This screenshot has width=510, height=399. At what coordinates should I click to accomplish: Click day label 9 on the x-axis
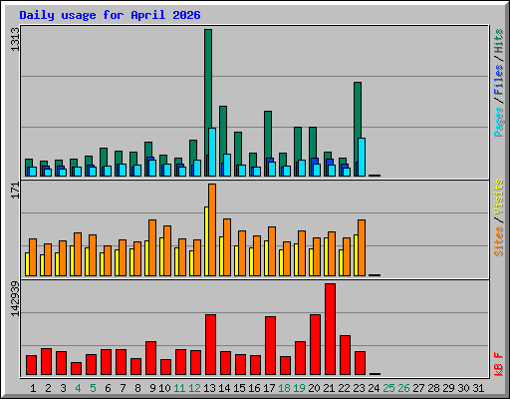click(152, 388)
